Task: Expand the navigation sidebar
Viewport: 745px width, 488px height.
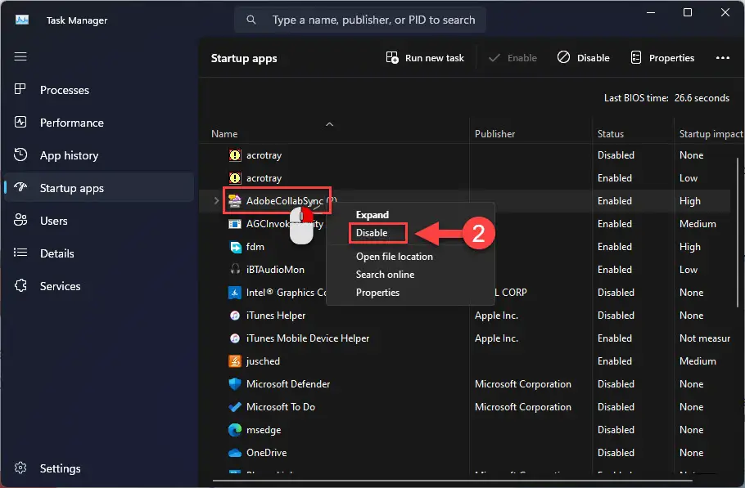Action: click(20, 56)
